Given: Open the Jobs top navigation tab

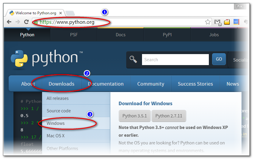Looking at the screenshot, I should tap(214, 35).
